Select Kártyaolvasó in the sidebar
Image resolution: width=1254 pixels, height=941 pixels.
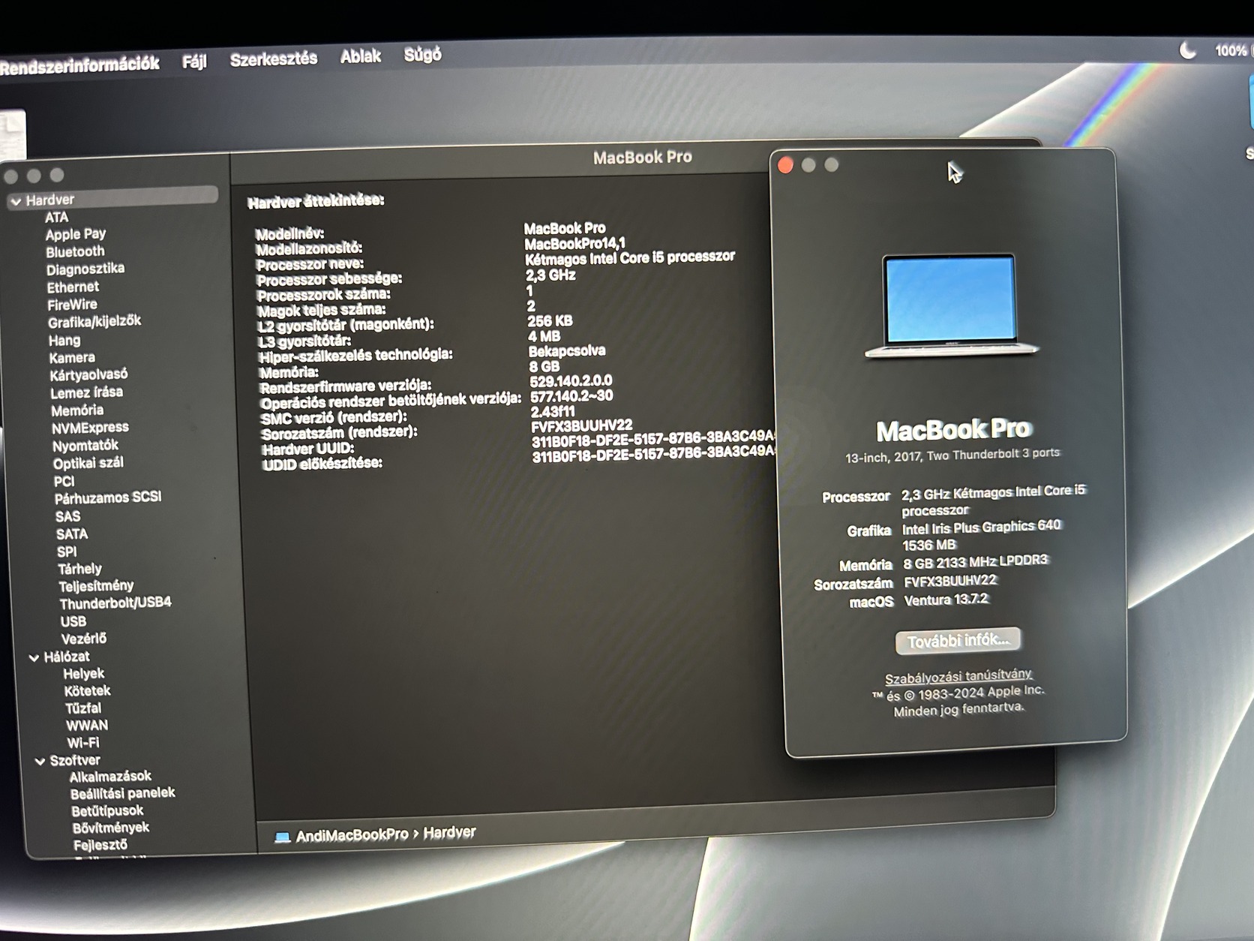click(x=88, y=375)
